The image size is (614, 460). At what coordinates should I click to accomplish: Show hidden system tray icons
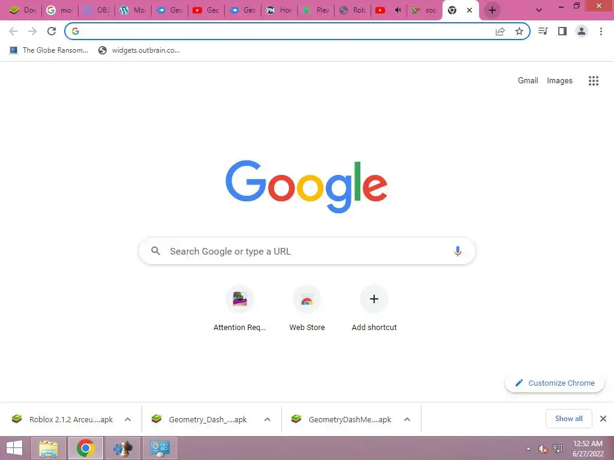tap(529, 449)
